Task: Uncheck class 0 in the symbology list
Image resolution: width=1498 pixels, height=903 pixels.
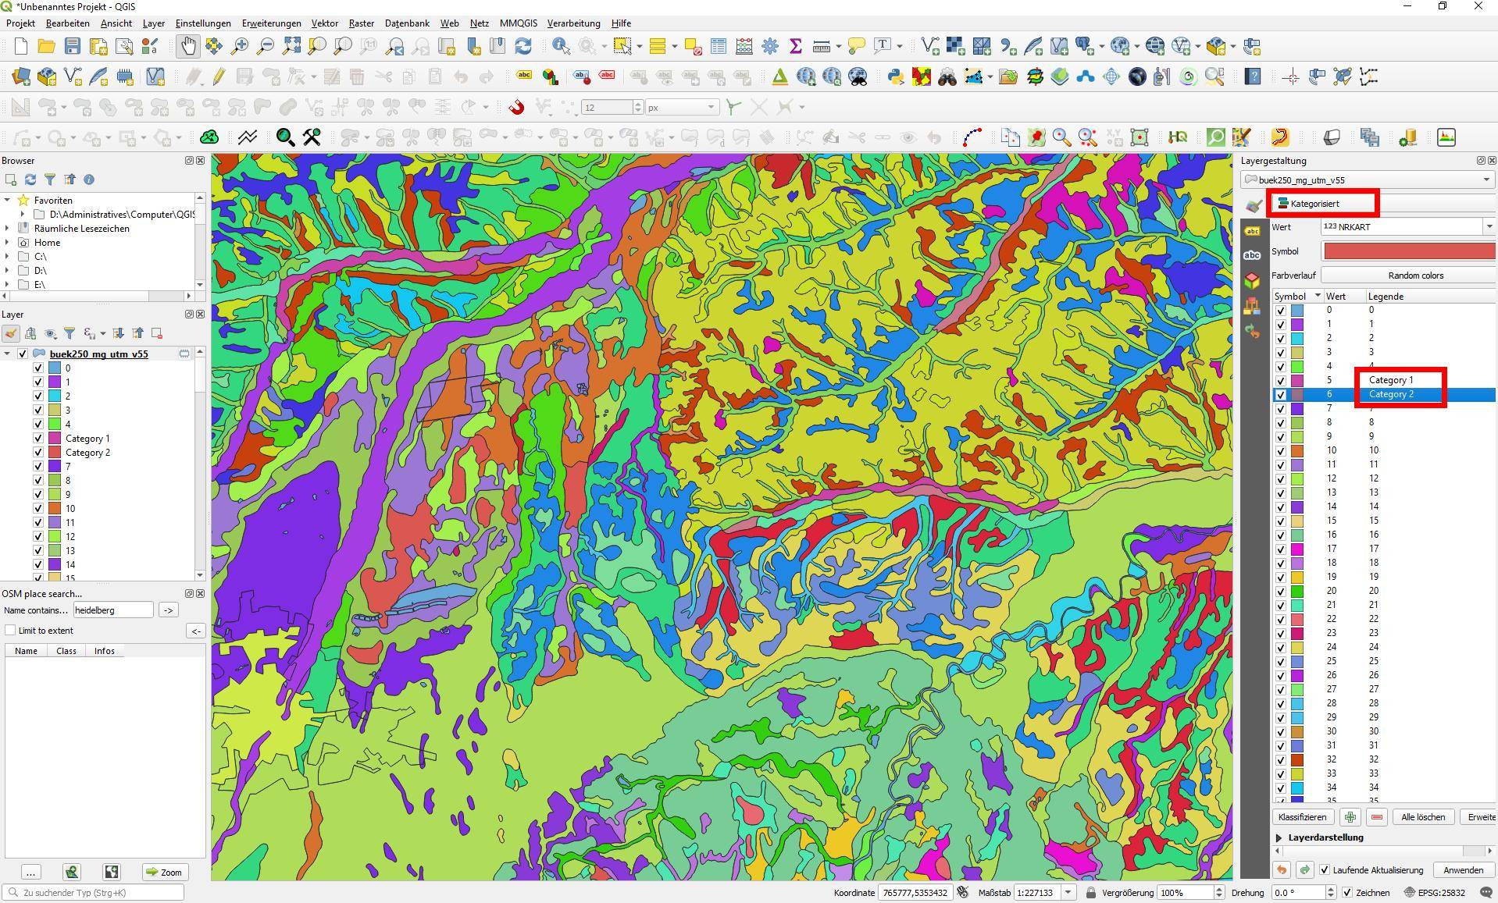Action: point(1280,310)
